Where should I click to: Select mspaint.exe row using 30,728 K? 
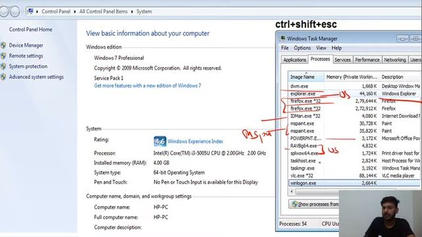[355, 124]
